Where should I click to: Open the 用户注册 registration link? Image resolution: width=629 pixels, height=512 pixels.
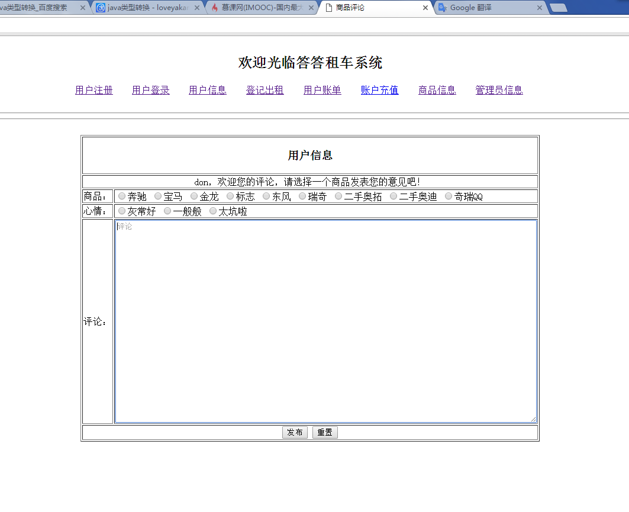pyautogui.click(x=94, y=89)
